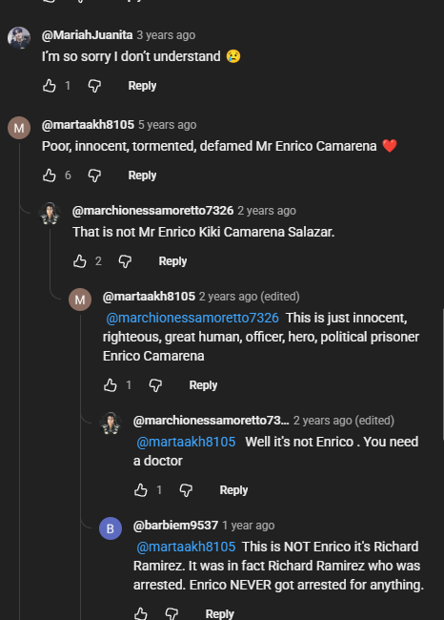Like the 'Poor, innocent, tormented' comment
The width and height of the screenshot is (444, 620).
pos(50,176)
